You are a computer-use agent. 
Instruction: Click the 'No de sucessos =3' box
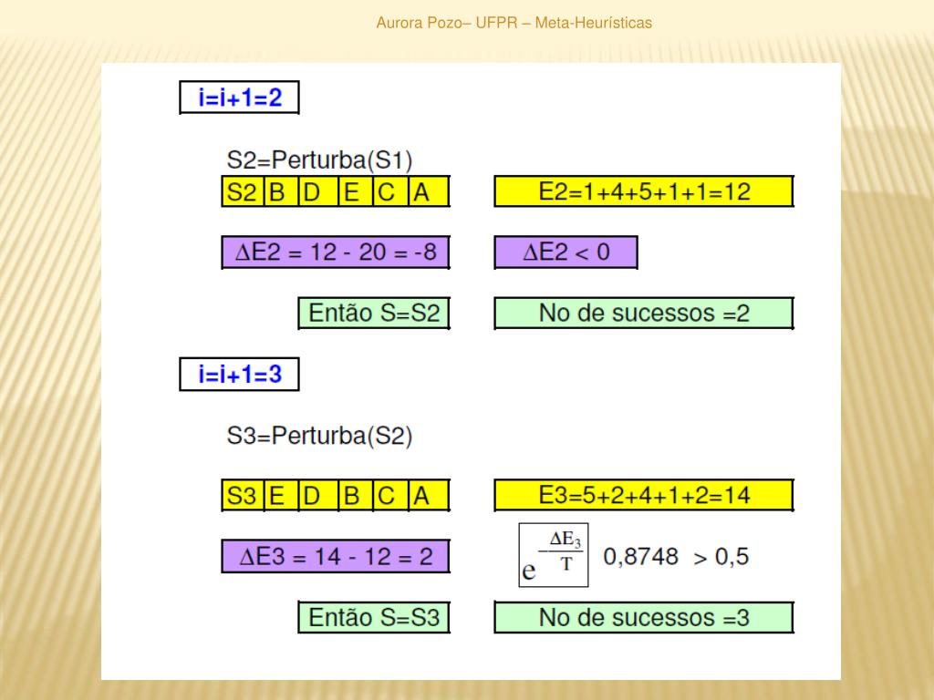click(x=644, y=617)
